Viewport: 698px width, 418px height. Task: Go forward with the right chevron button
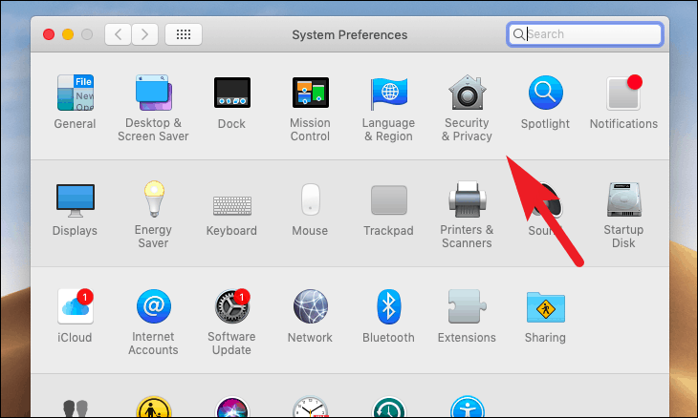tap(144, 34)
